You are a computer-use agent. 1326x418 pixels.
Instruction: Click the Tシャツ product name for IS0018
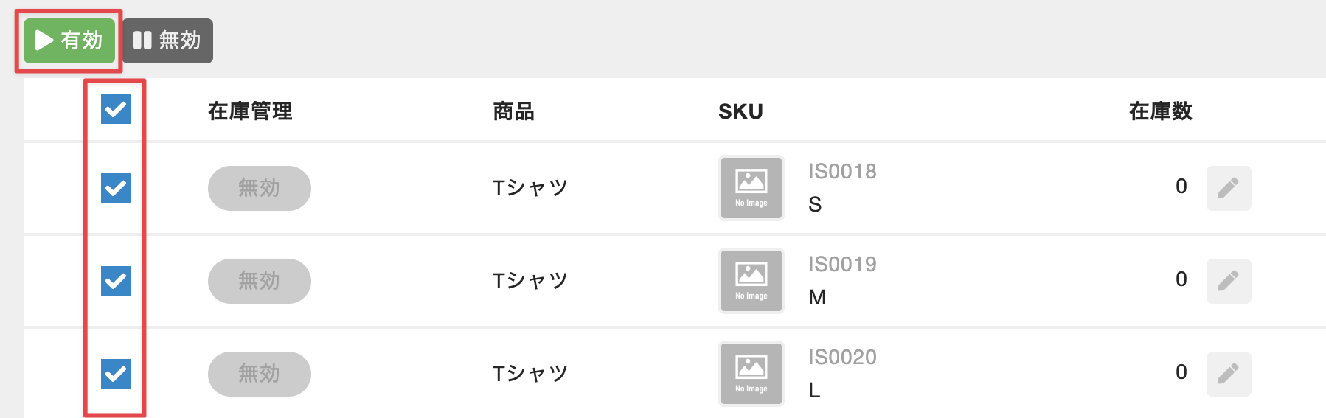coord(530,188)
